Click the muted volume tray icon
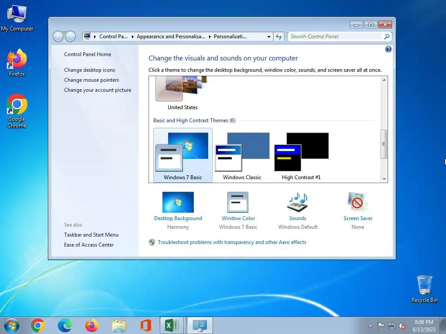The height and width of the screenshot is (334, 446). pyautogui.click(x=402, y=326)
